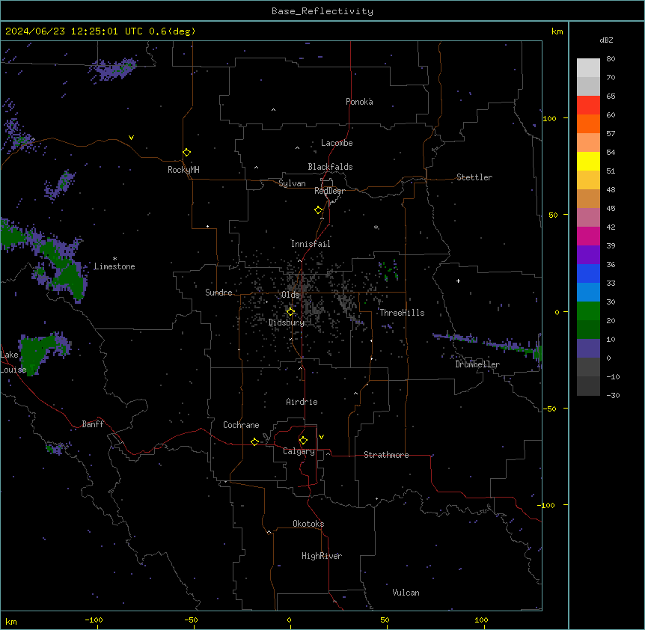Viewport: 645px width, 630px height.
Task: Click the km unit label in the top right
Action: [557, 31]
